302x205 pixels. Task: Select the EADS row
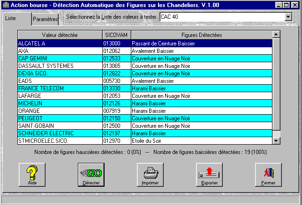pyautogui.click(x=145, y=81)
